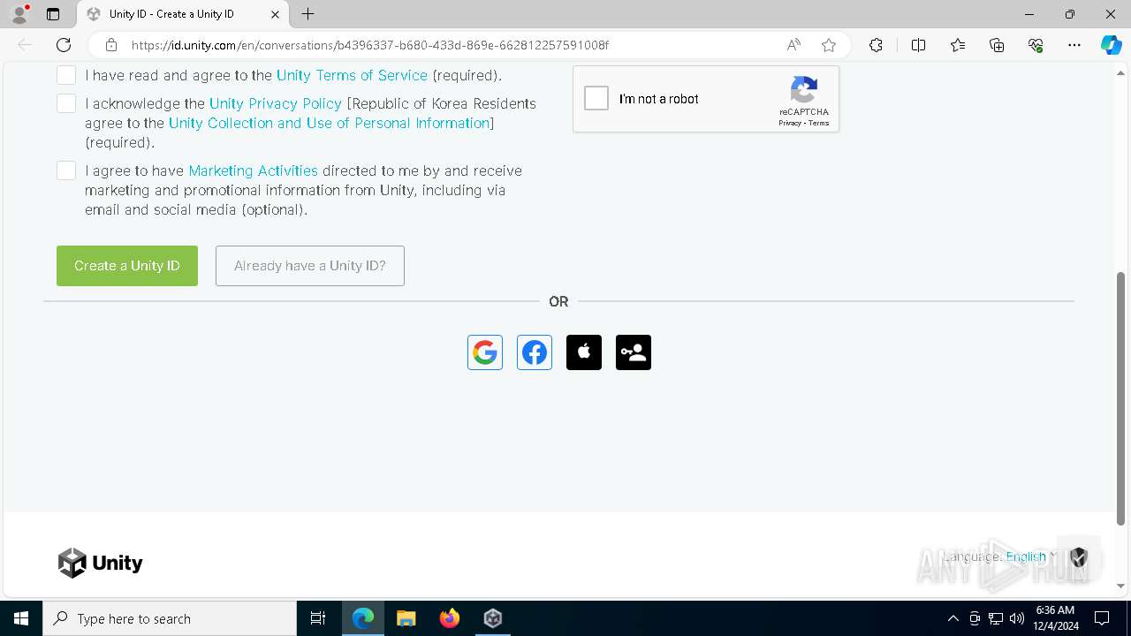Open Unity Collection and Use of Personal Information link
Viewport: 1131px width, 636px height.
pos(330,123)
